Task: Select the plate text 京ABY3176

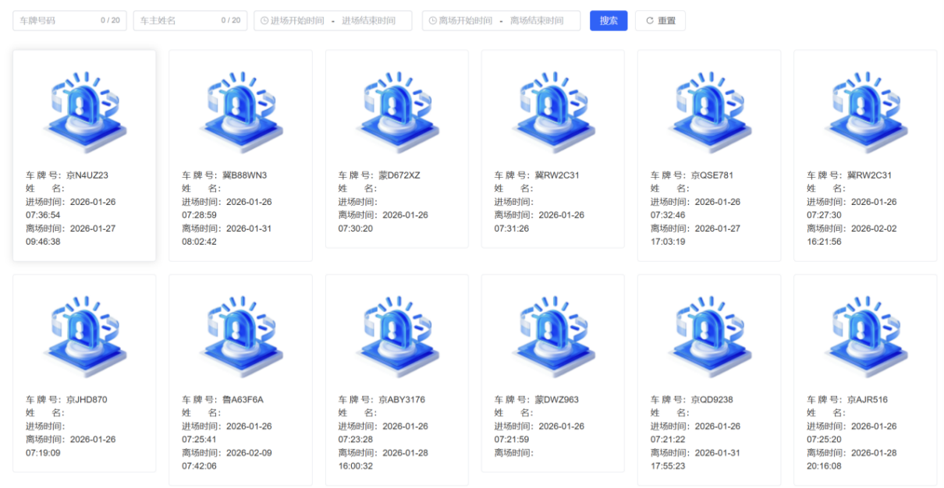Action: tap(402, 400)
